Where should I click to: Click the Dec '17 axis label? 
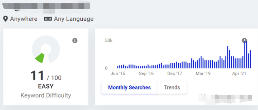[175, 73]
